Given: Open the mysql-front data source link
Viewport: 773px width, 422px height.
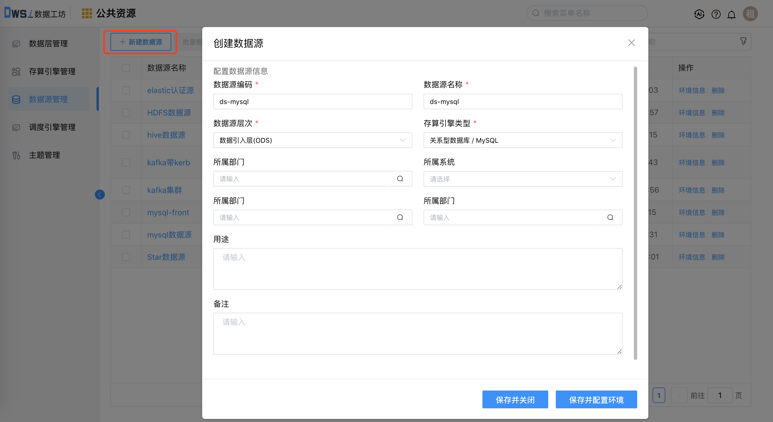Looking at the screenshot, I should coord(168,212).
